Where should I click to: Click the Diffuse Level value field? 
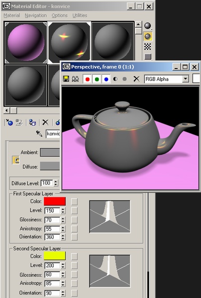[47, 183]
